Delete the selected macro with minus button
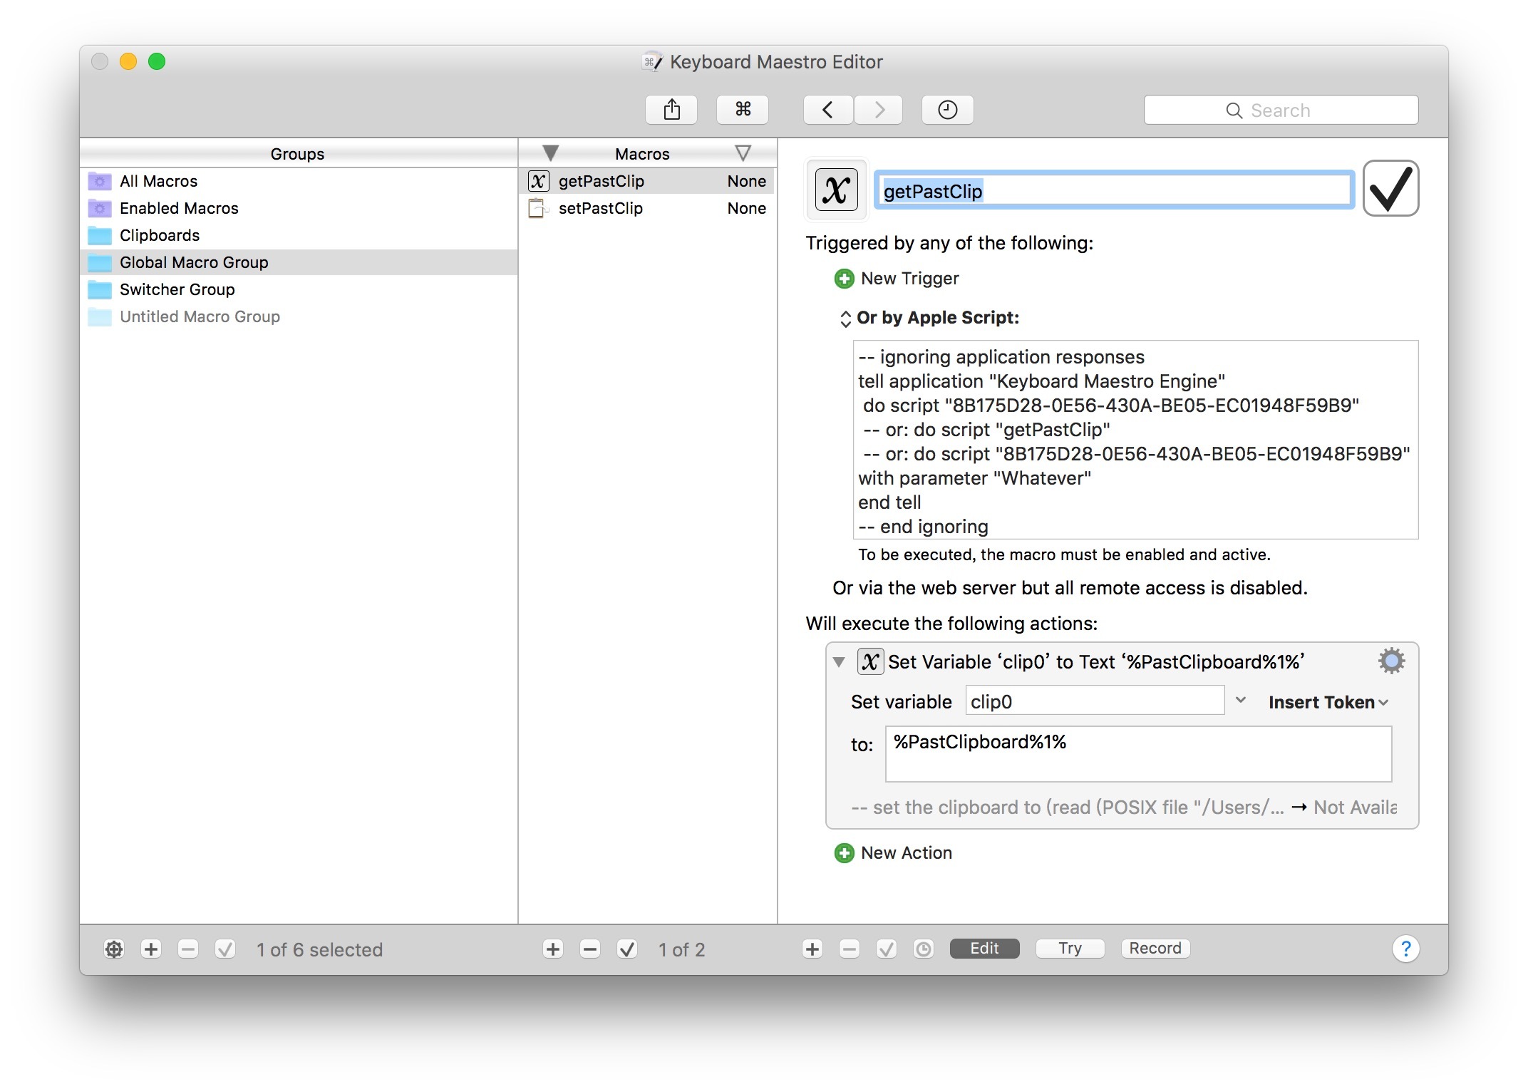1528x1089 pixels. click(590, 949)
